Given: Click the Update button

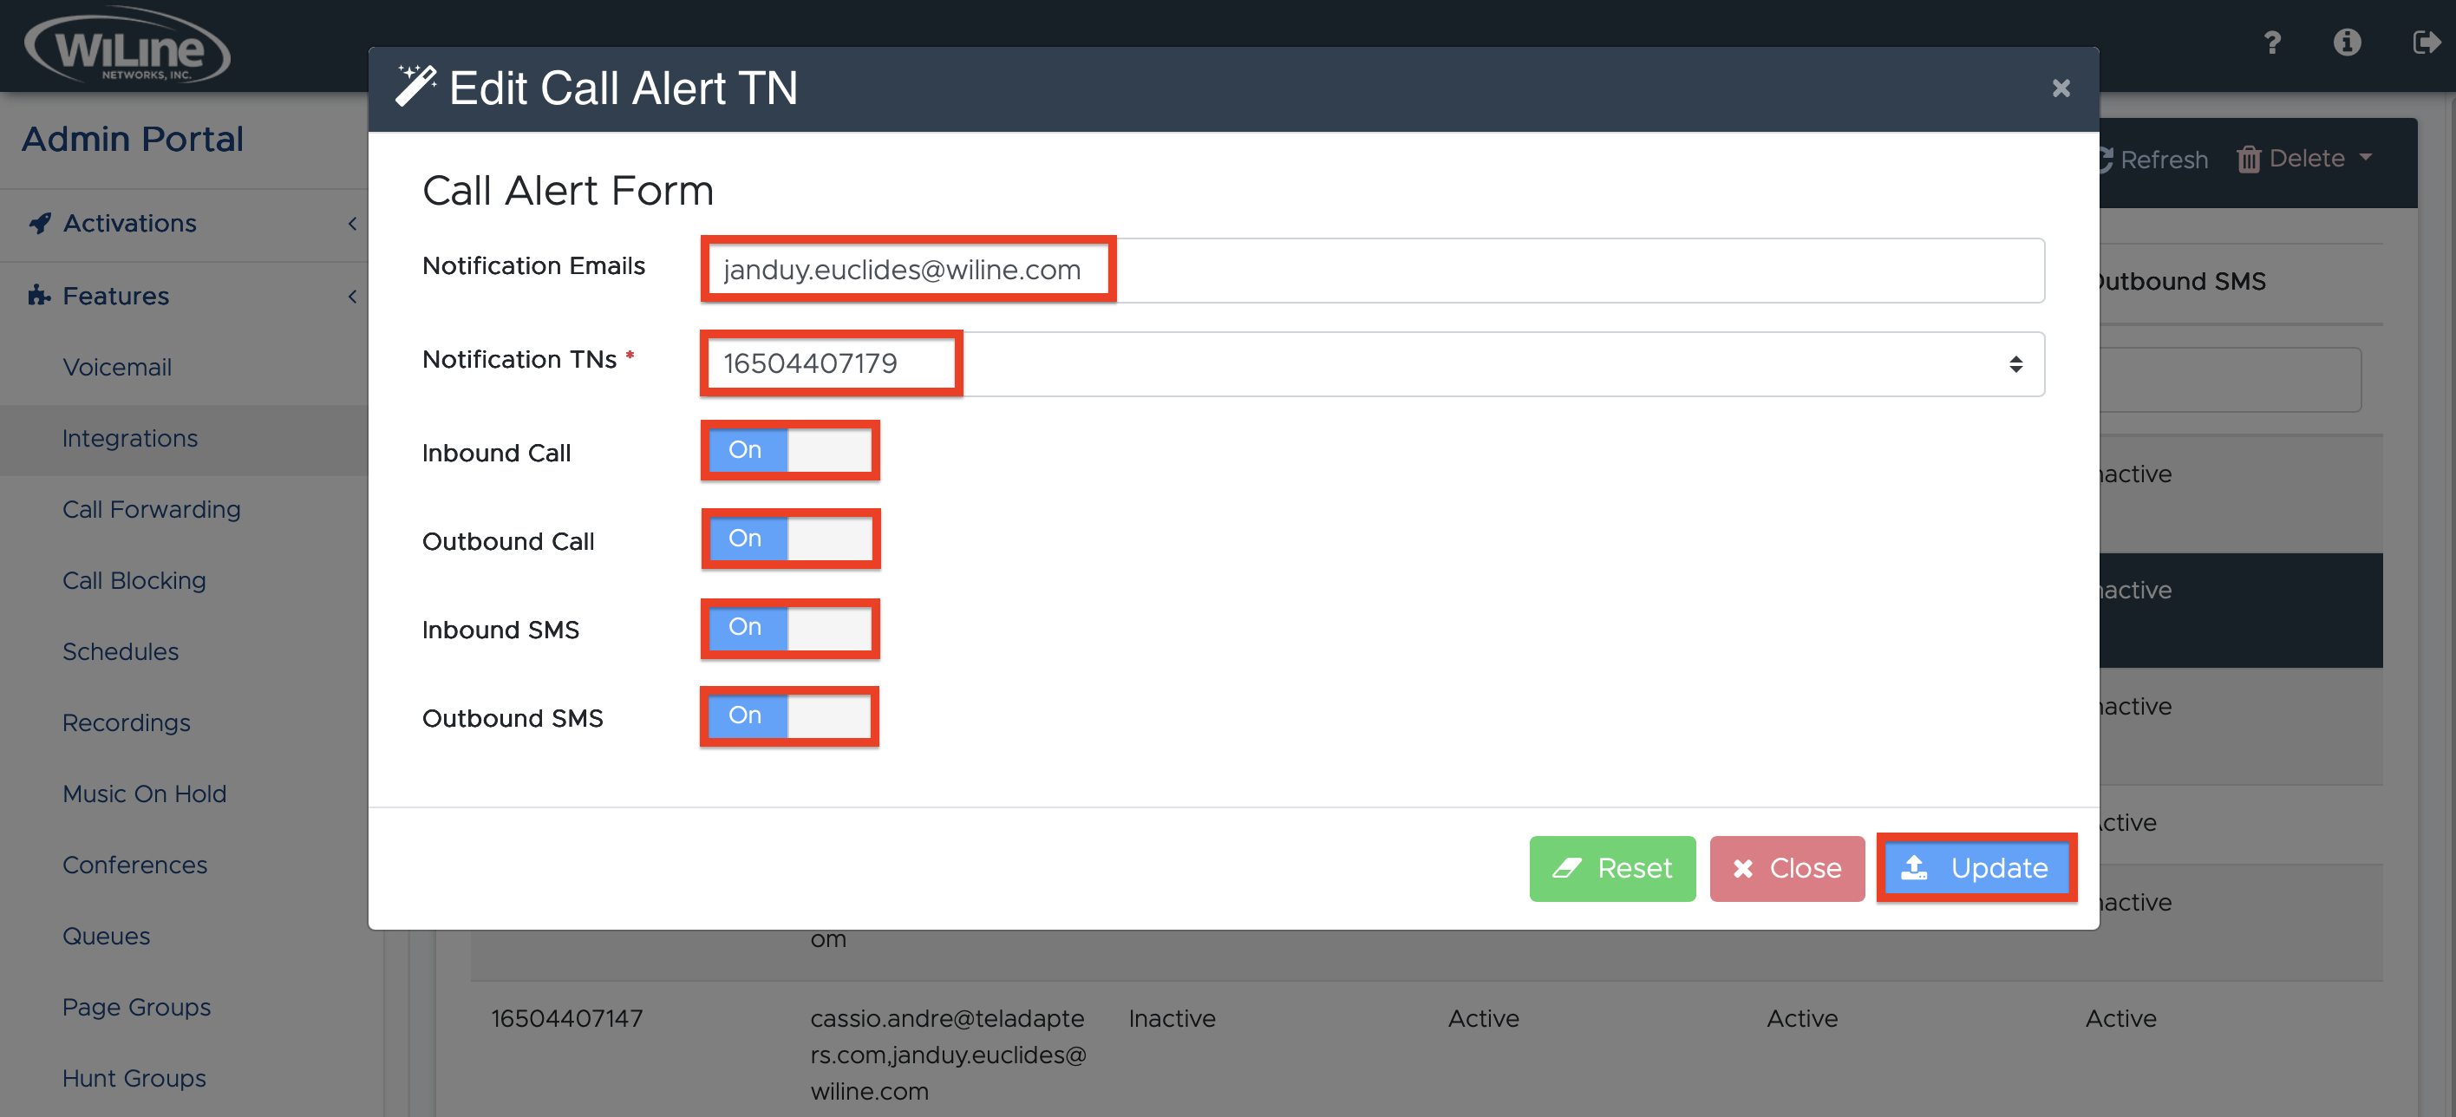Looking at the screenshot, I should pyautogui.click(x=1976, y=867).
